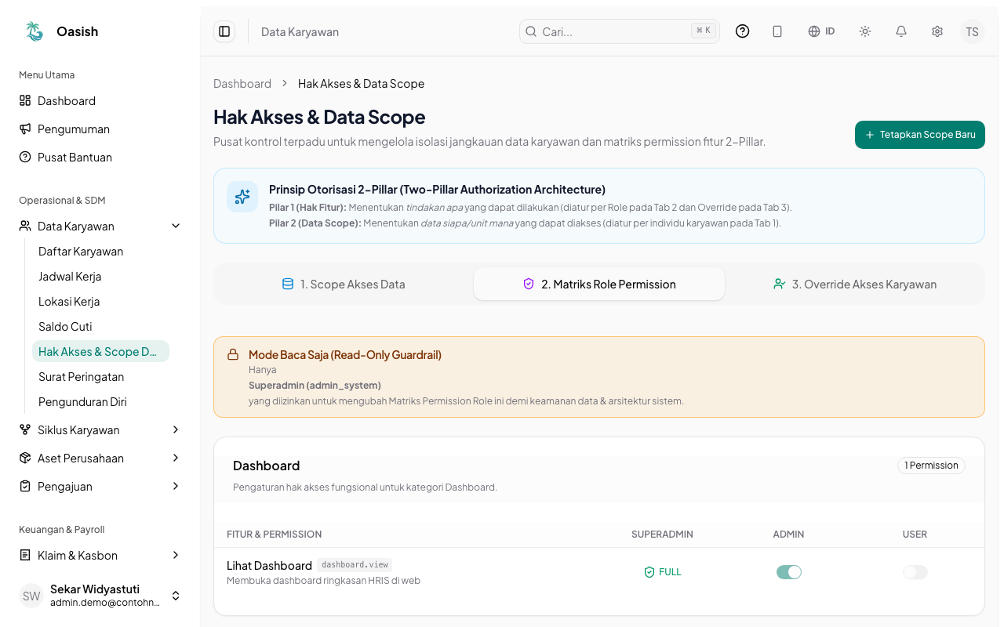1004x627 pixels.
Task: Toggle the sidebar panel icon
Action: tap(224, 31)
